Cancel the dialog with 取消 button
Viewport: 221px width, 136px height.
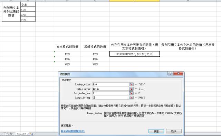click(x=174, y=132)
